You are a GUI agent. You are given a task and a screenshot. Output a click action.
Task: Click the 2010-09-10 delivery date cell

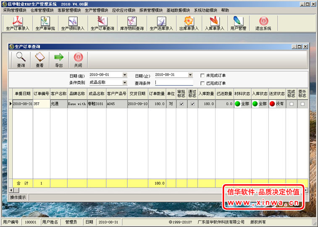click(138, 104)
